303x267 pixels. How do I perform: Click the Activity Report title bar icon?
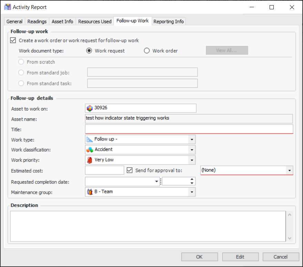pyautogui.click(x=8, y=7)
